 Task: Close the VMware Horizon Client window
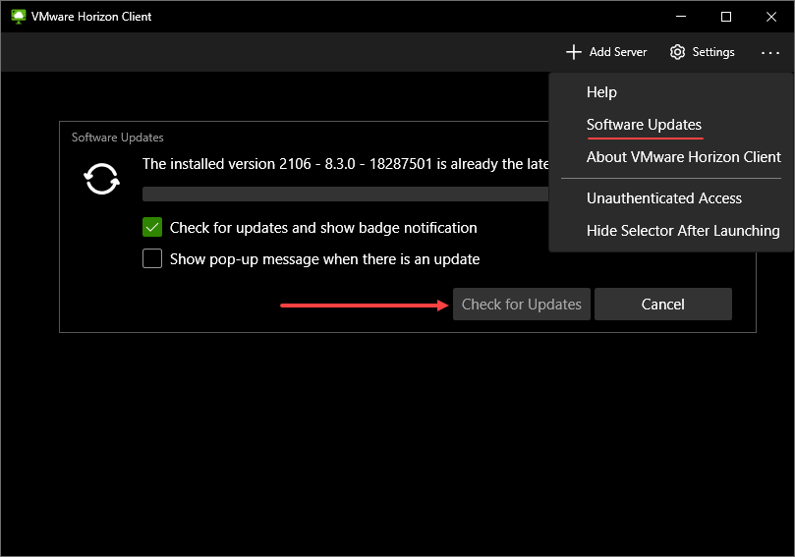pyautogui.click(x=771, y=17)
